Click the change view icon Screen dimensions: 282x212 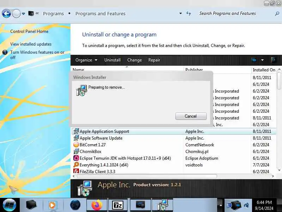click(254, 60)
